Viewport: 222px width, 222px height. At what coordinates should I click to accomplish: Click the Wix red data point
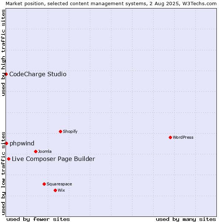55,191
